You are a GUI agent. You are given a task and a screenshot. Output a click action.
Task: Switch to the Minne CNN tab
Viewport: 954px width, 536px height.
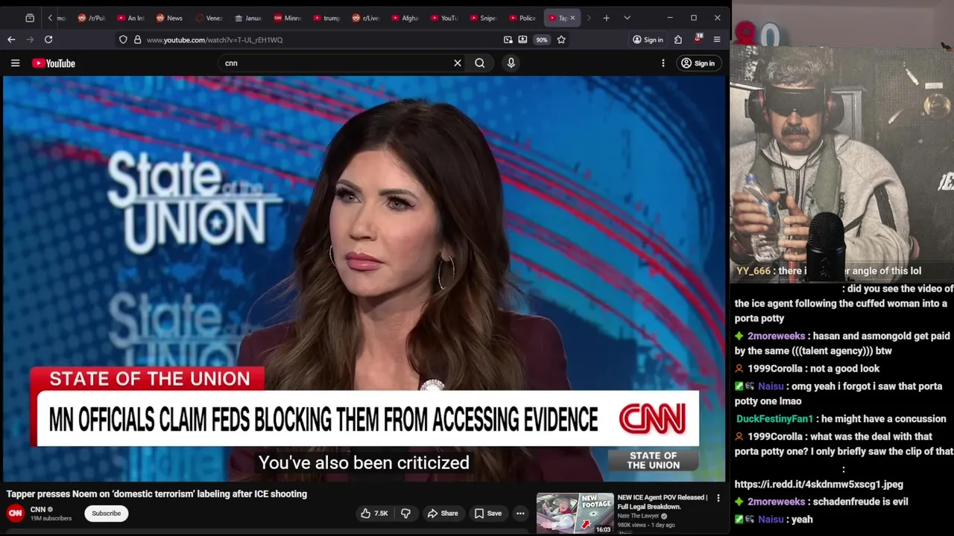click(288, 18)
